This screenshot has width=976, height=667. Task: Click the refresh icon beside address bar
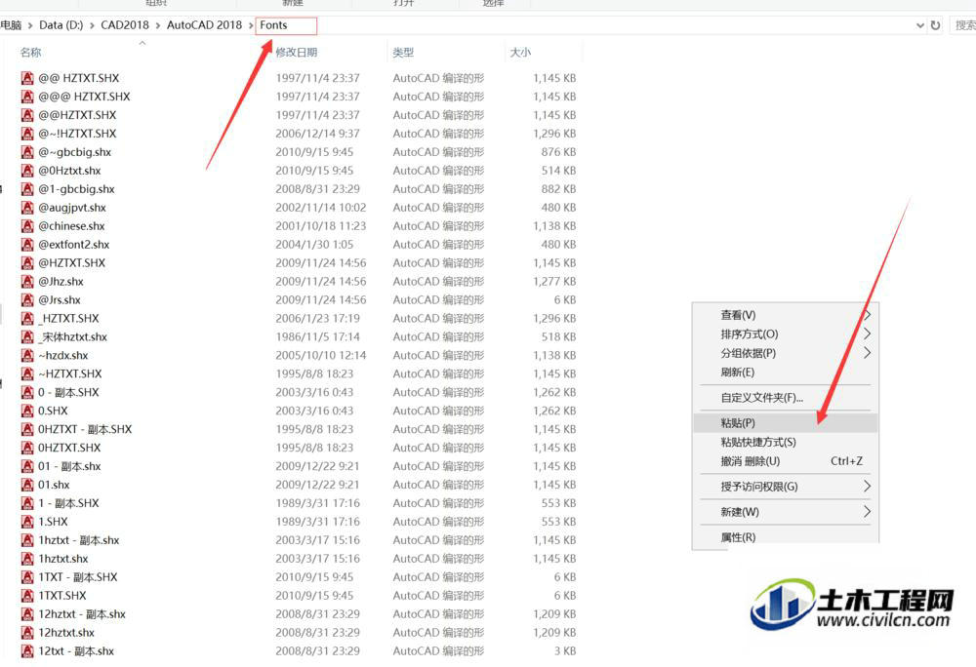(935, 25)
